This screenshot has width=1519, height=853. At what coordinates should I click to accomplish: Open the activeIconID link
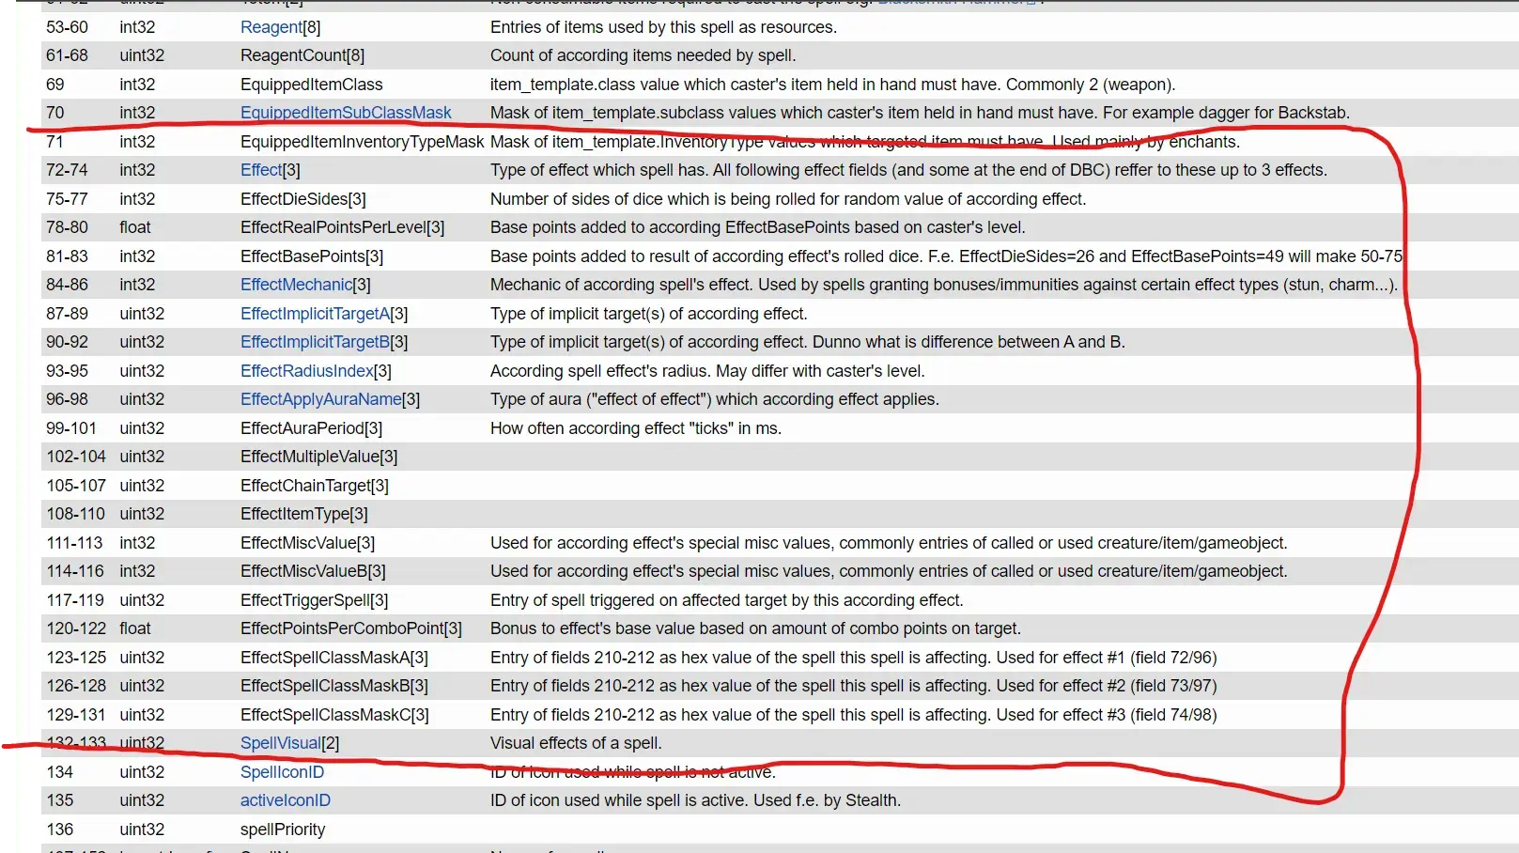pos(286,800)
